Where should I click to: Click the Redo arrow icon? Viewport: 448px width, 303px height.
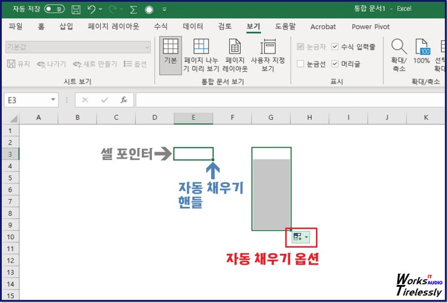pos(113,10)
